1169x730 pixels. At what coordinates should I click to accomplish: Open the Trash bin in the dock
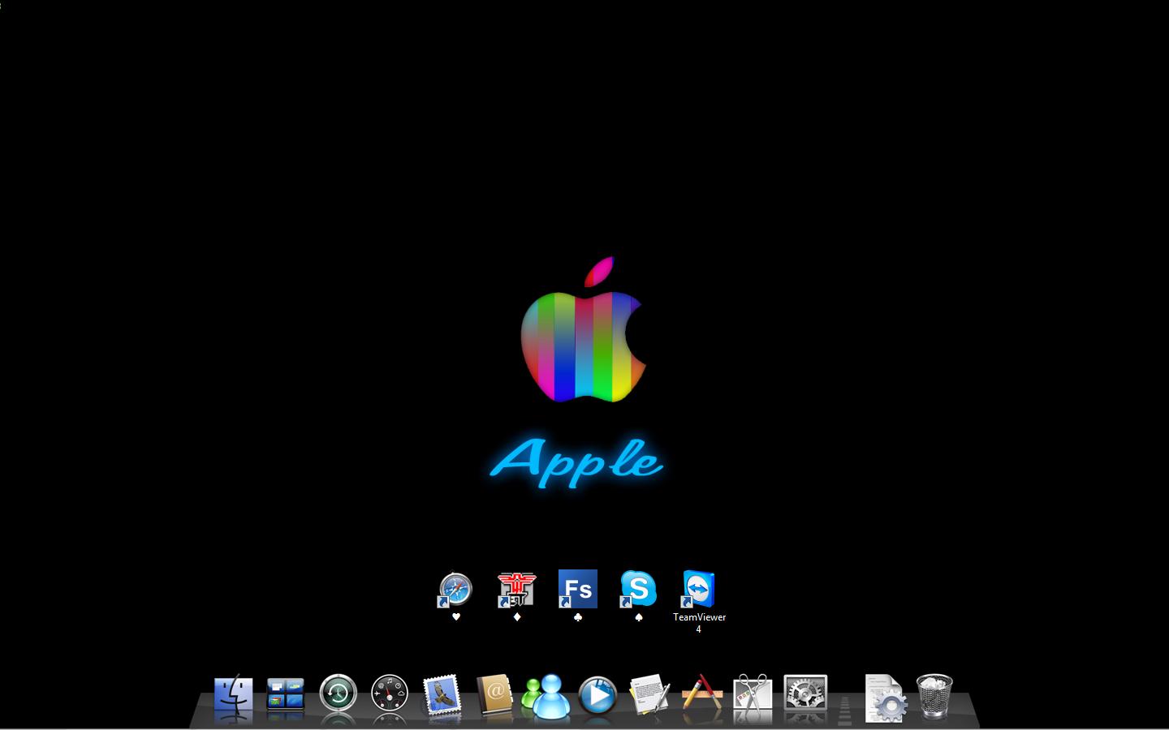[x=934, y=695]
